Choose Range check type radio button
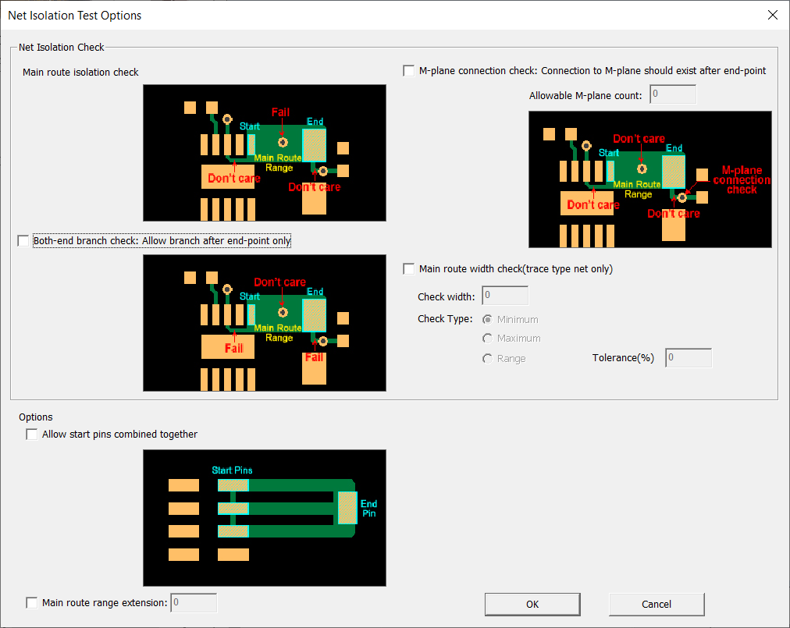The width and height of the screenshot is (790, 628). tap(488, 359)
